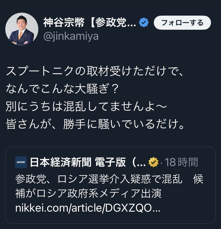Screen dimensions: 221x229
Task: Open the nikkei.com article link
Action: click(88, 208)
